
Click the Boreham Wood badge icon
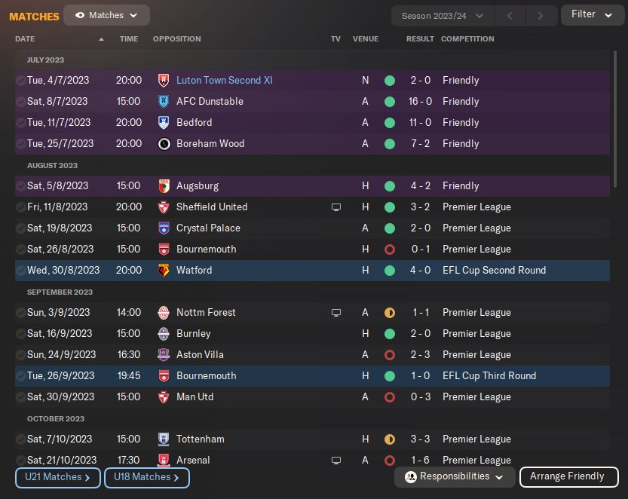click(x=164, y=143)
